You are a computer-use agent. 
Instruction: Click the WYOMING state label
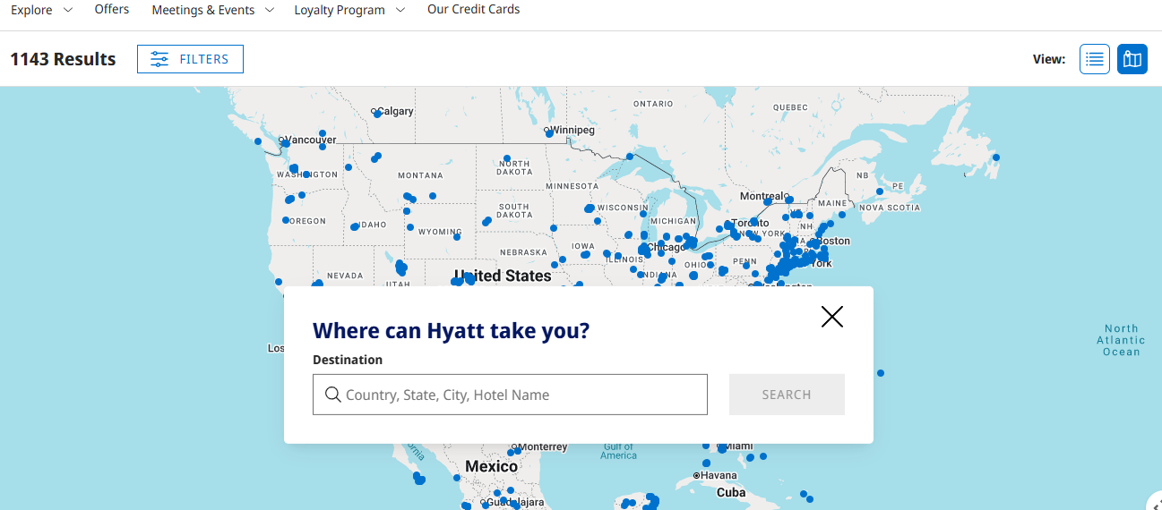(x=440, y=232)
